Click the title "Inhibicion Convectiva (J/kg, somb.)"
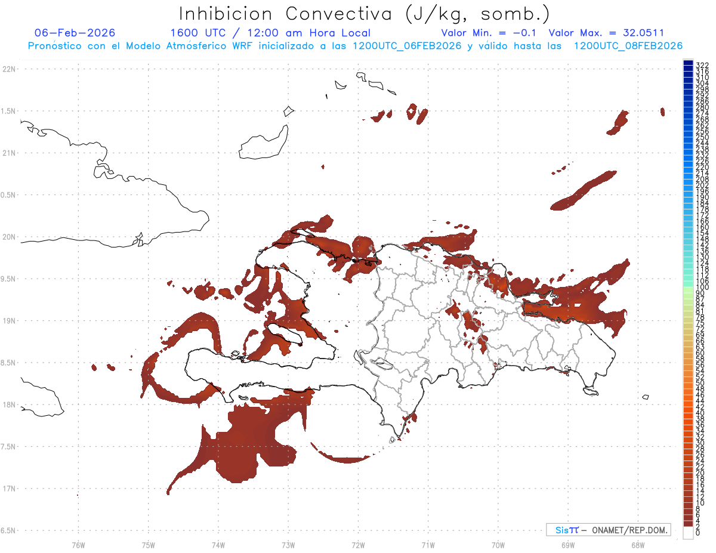716x553 pixels. (x=364, y=14)
